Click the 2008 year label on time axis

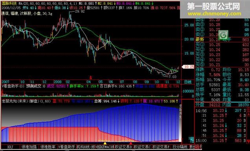57,82
